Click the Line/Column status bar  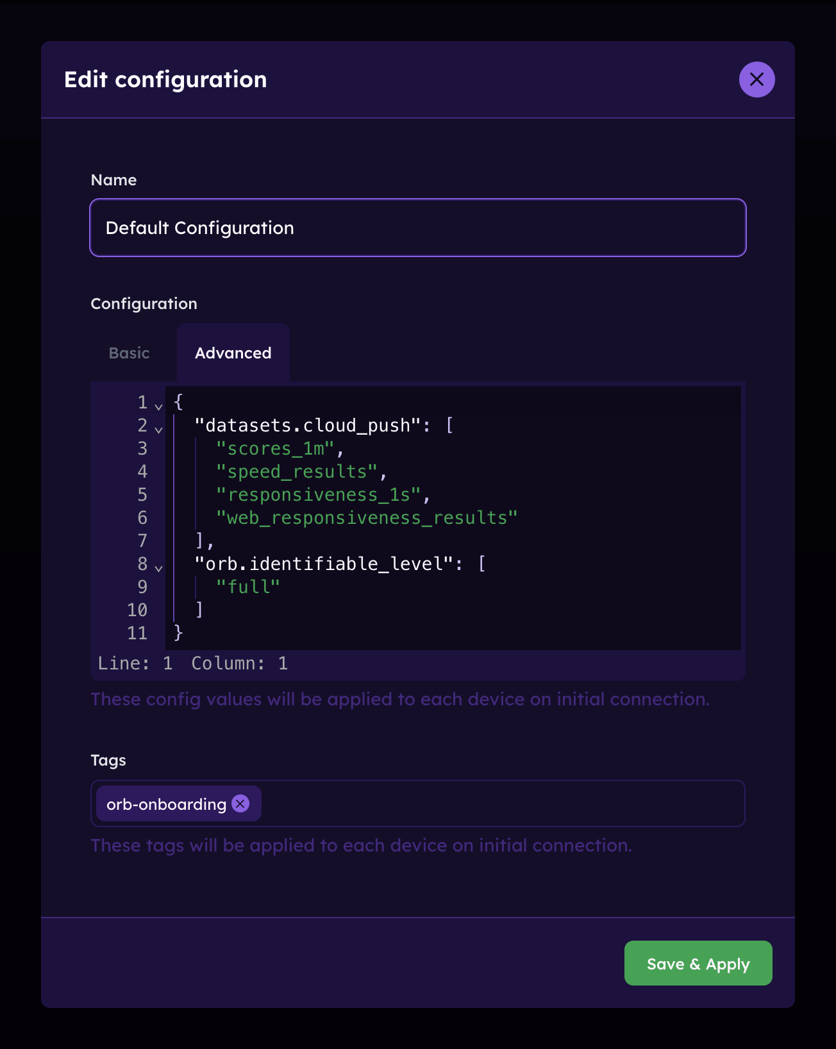click(x=193, y=664)
